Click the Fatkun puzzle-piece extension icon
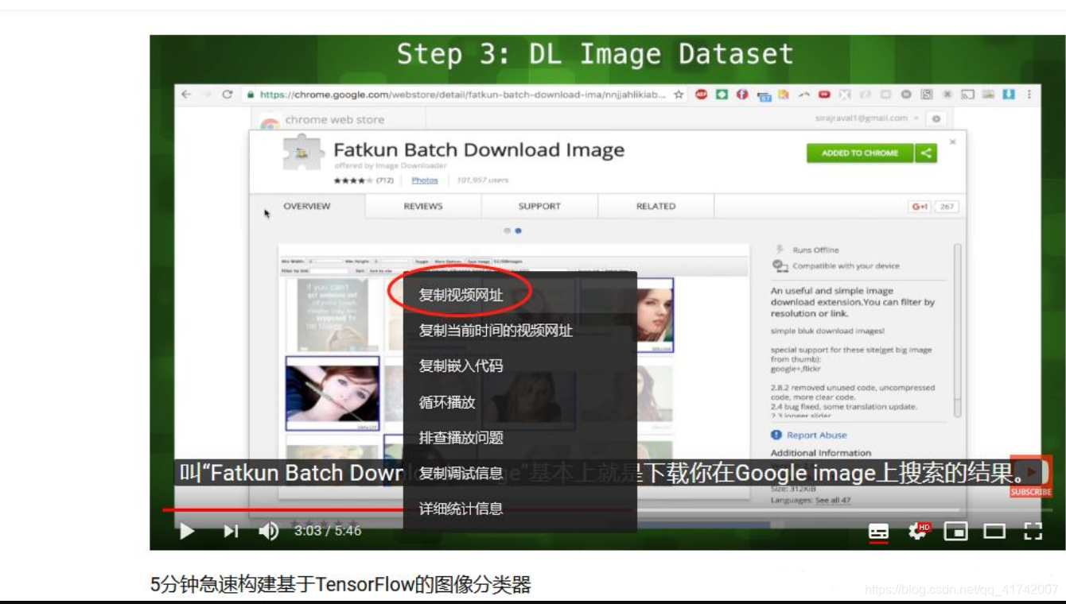 (x=303, y=153)
